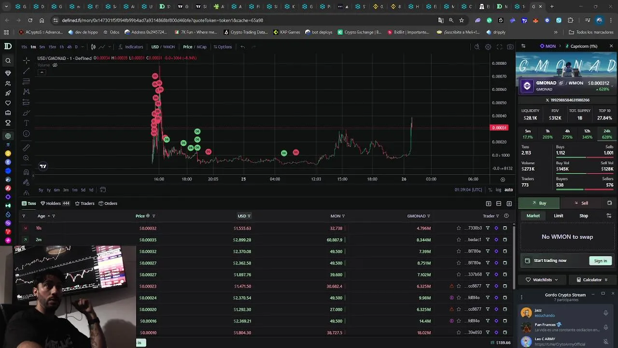Collapse the indicator legend arrow
The image size is (618, 348).
42,72
